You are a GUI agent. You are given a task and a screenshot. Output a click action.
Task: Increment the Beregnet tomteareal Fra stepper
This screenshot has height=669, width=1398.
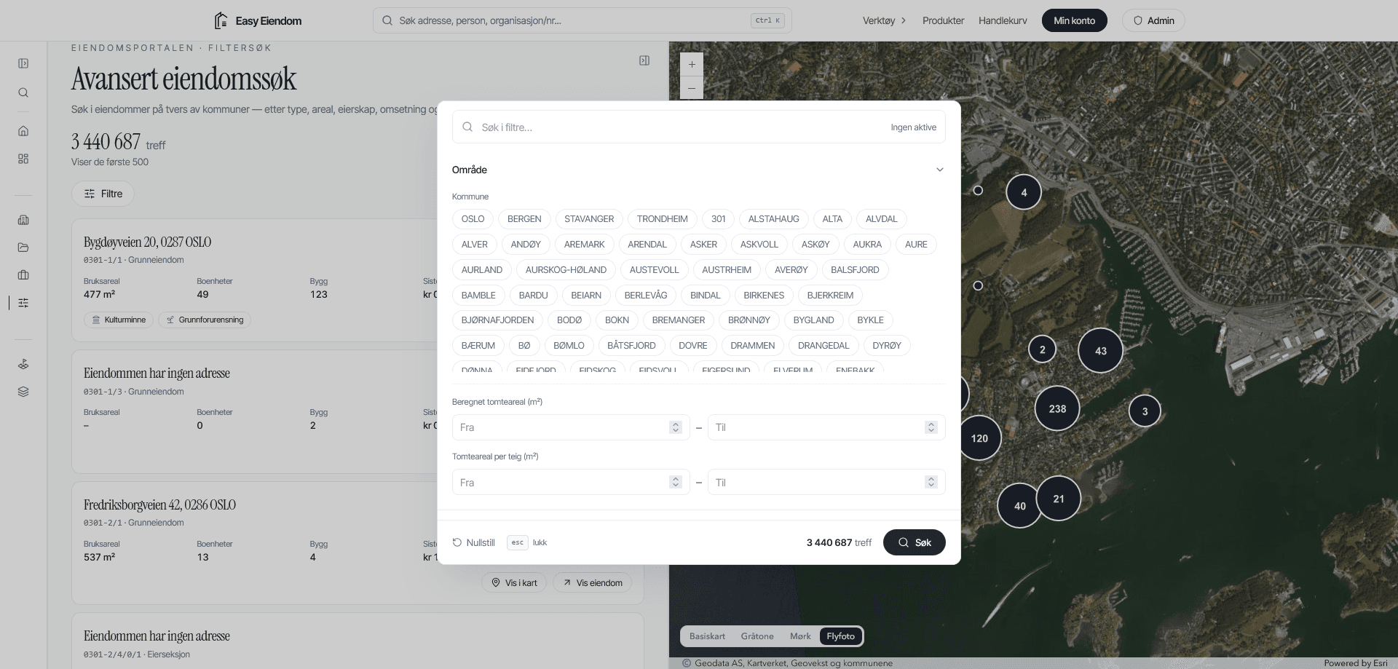pos(675,424)
